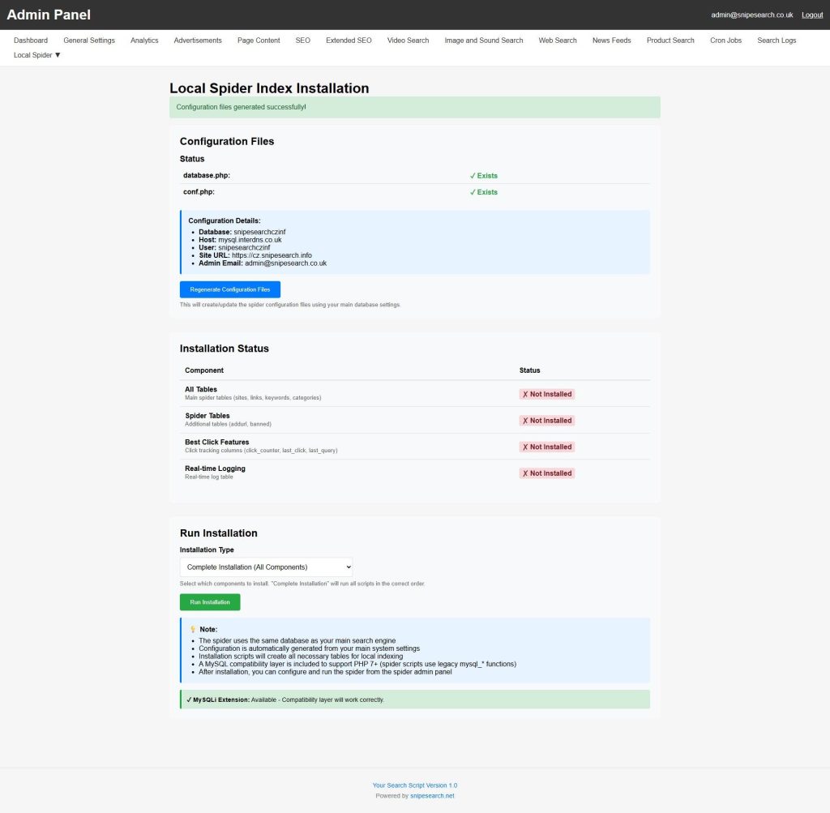Viewport: 830px width, 813px height.
Task: Click the green Run Installation button
Action: click(x=210, y=602)
